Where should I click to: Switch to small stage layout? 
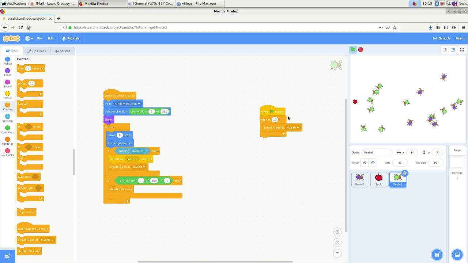(x=445, y=50)
